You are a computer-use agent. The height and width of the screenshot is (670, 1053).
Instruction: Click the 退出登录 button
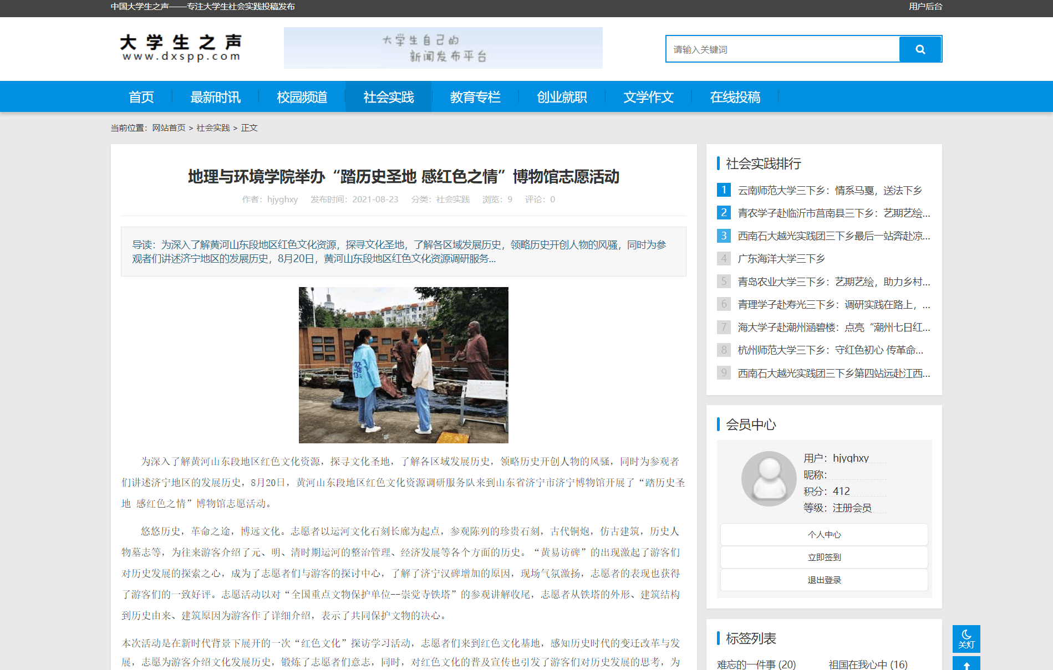pyautogui.click(x=824, y=580)
